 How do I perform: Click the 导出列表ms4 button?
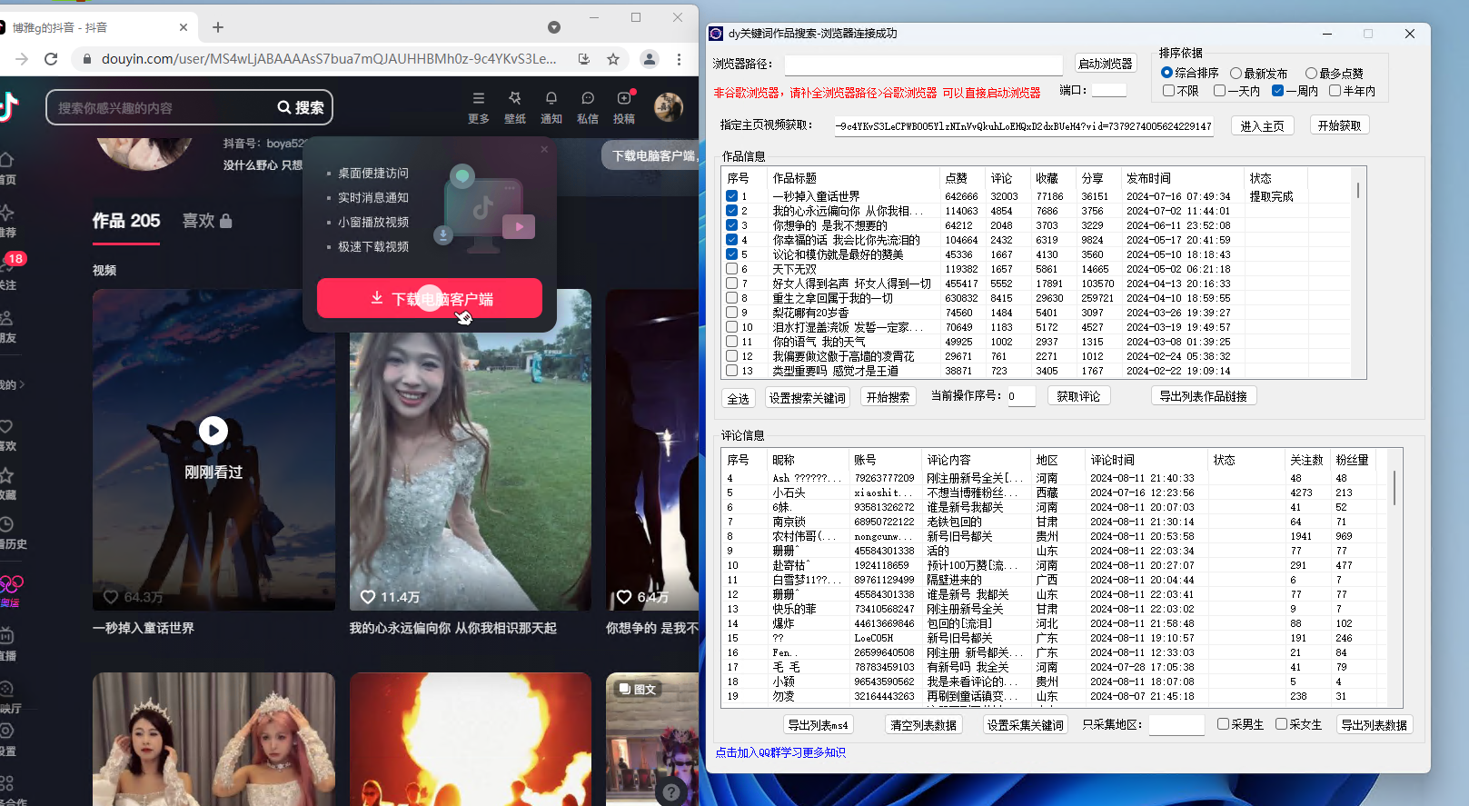818,724
